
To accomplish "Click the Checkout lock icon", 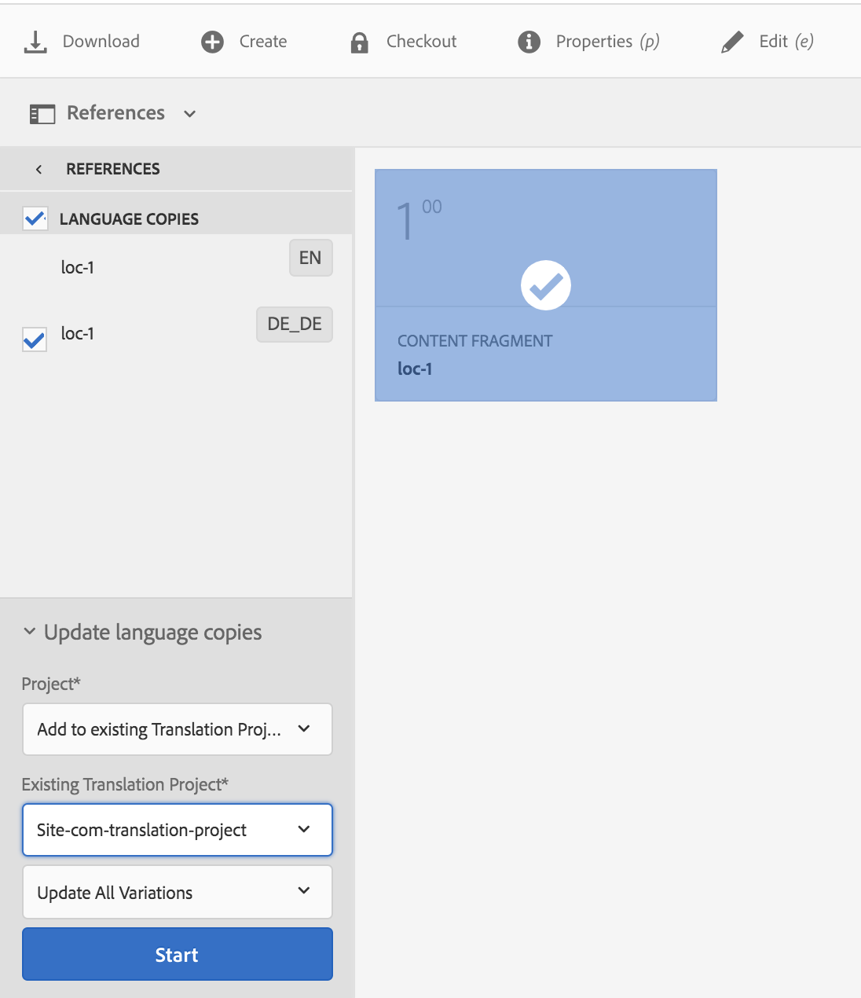I will point(359,42).
